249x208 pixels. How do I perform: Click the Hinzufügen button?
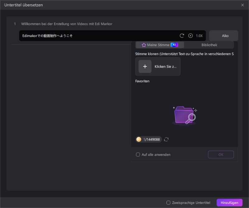[229, 203]
